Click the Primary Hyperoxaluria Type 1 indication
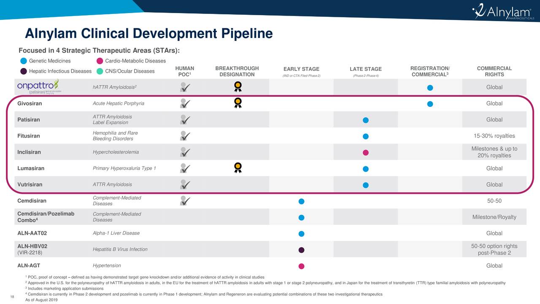Screen dimensions: 540x304 click(x=124, y=168)
